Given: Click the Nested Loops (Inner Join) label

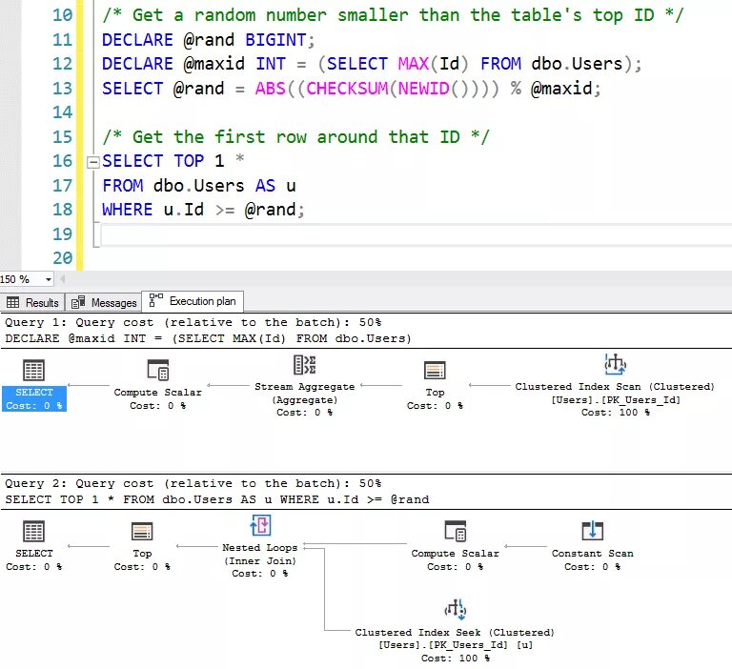Looking at the screenshot, I should (x=260, y=554).
